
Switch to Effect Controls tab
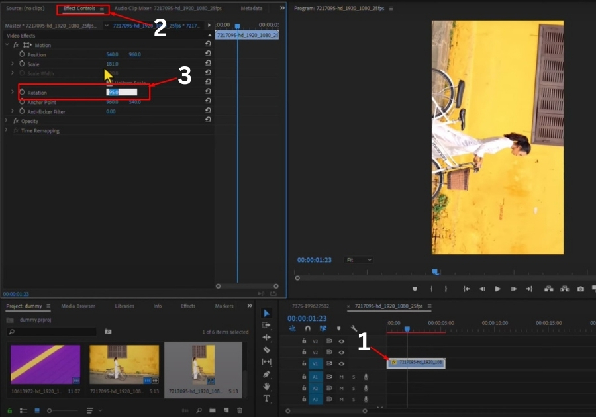click(x=79, y=8)
